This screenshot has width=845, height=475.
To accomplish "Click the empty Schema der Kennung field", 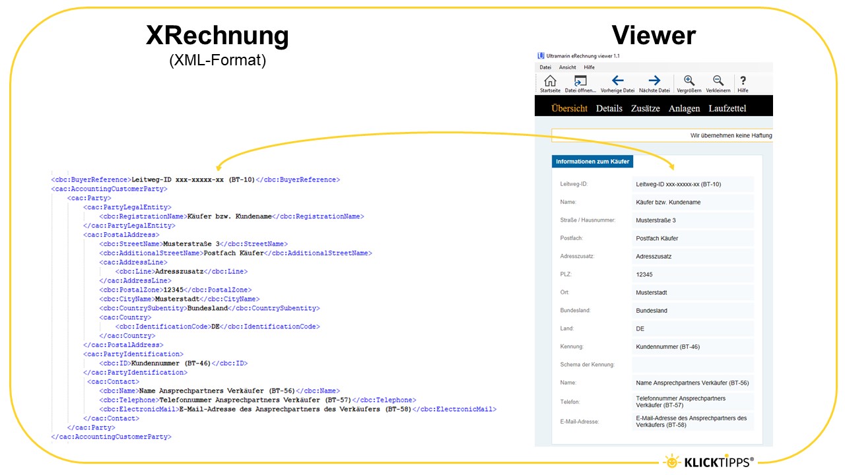I will pos(693,364).
